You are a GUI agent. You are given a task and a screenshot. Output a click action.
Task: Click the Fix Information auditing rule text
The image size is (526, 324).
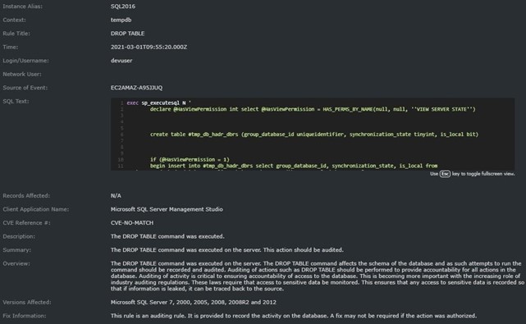coord(294,316)
